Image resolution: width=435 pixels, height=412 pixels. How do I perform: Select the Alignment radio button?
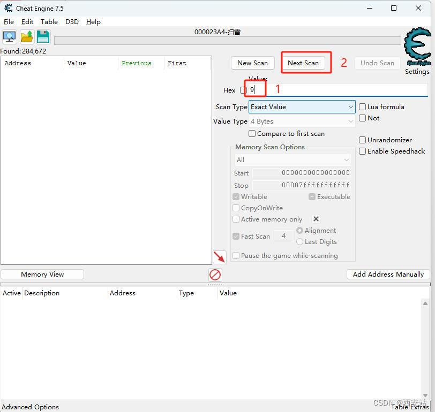coord(299,230)
